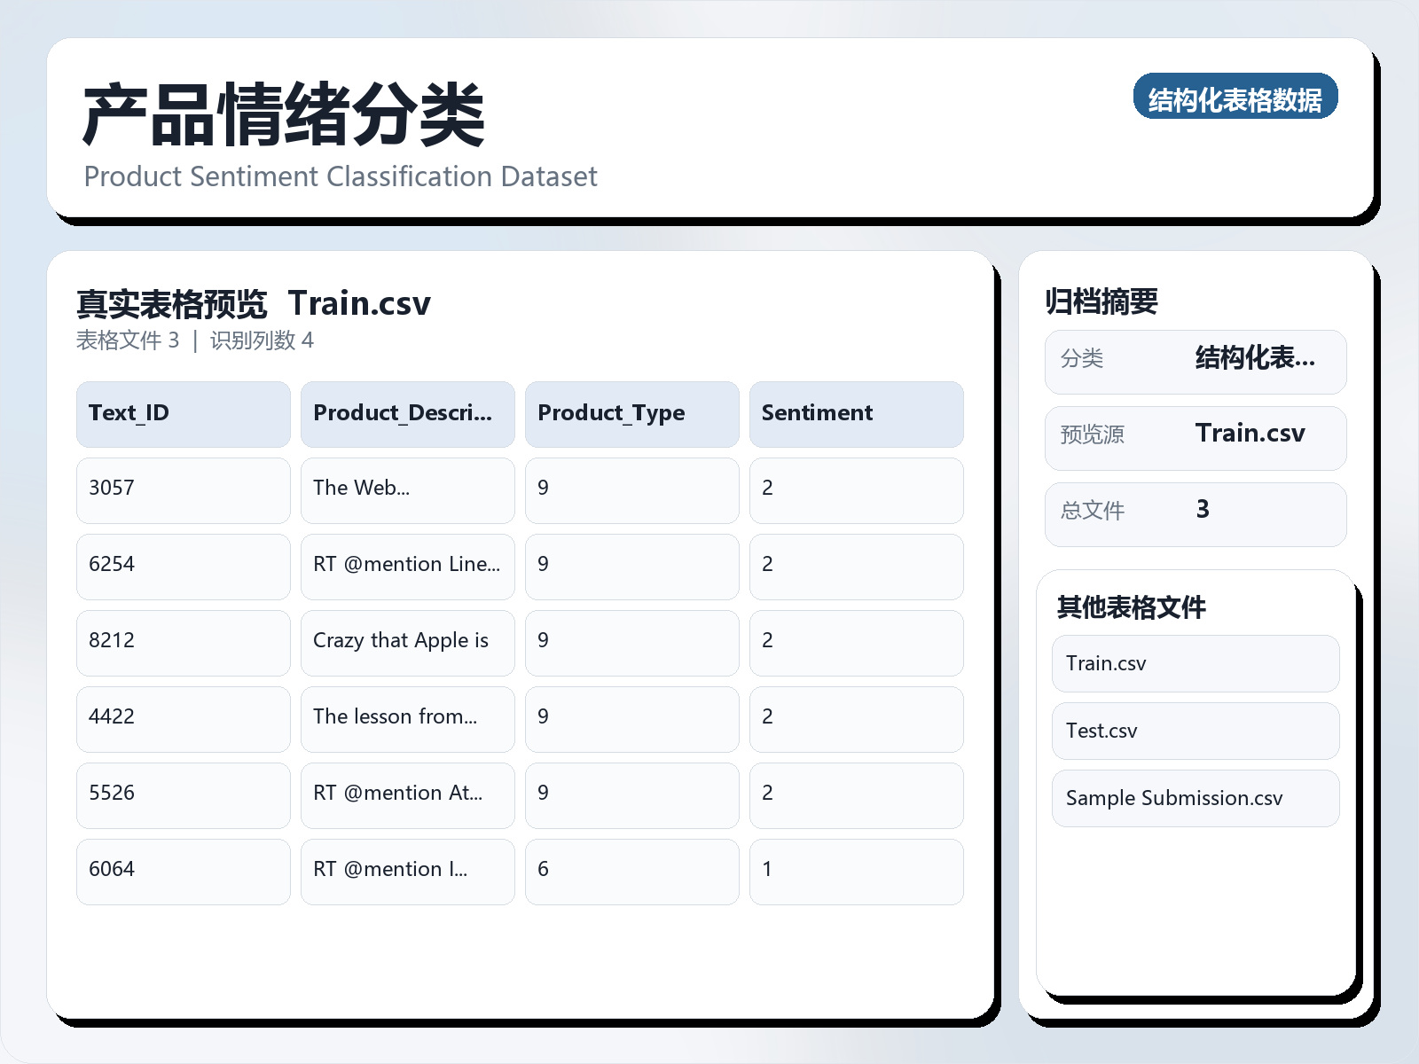Select Sample Submission.csv entry
Image resolution: width=1419 pixels, height=1064 pixels.
(1195, 798)
